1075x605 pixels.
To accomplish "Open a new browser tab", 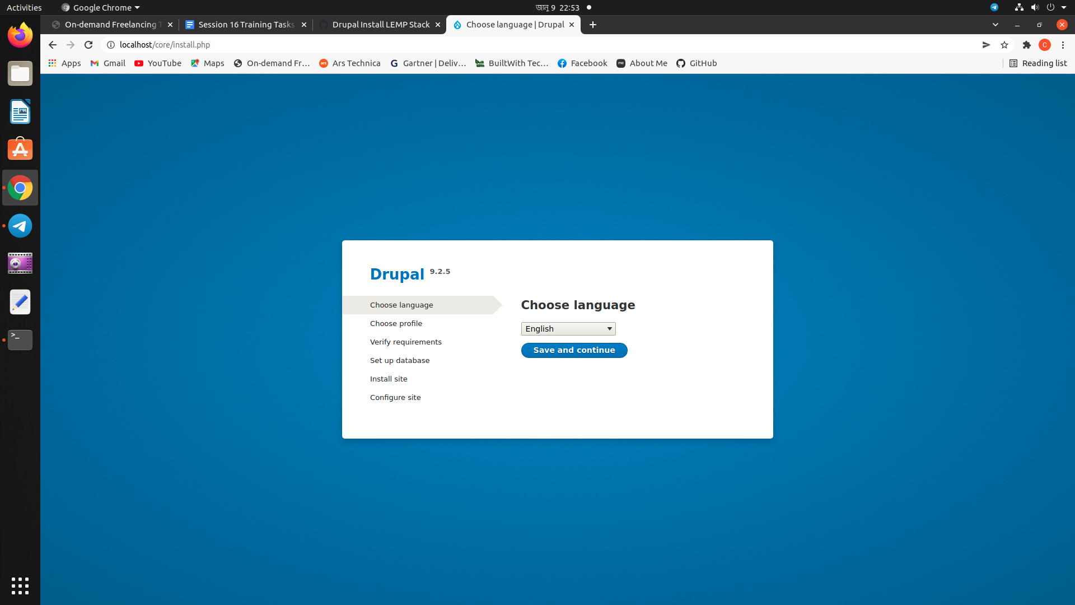I will (593, 25).
